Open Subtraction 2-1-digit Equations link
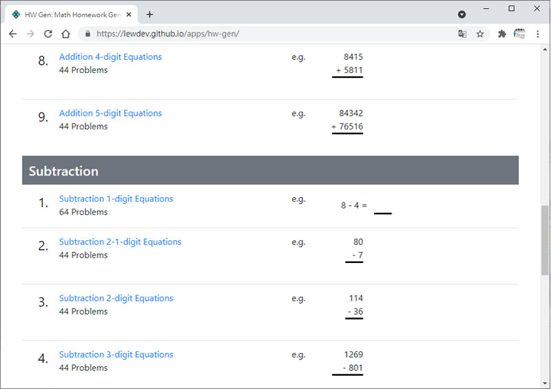Image resolution: width=551 pixels, height=389 pixels. (120, 242)
